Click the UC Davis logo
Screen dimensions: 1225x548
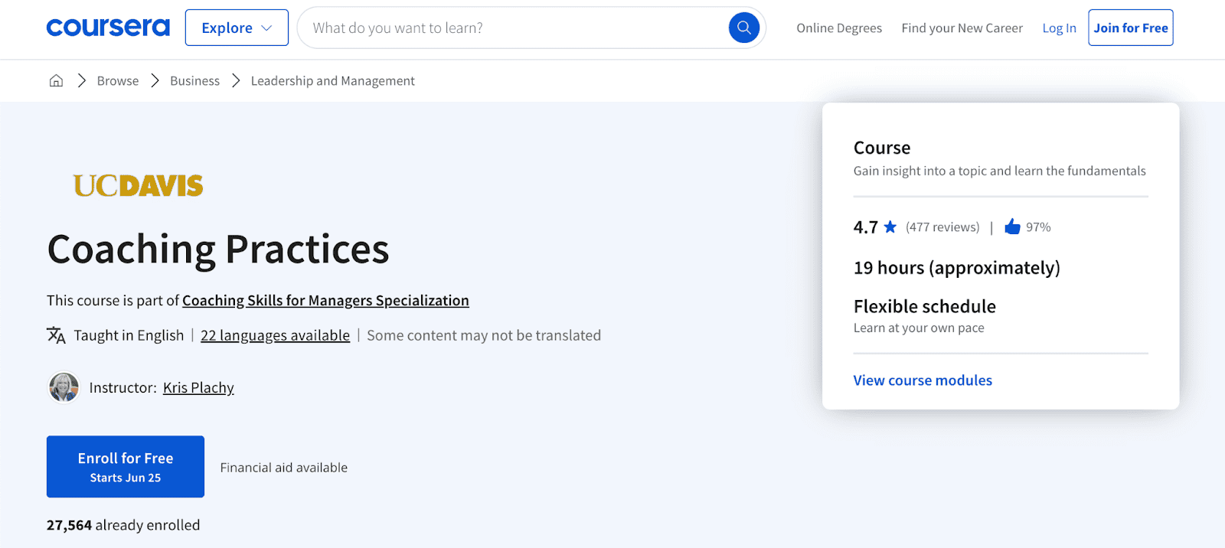(x=138, y=185)
